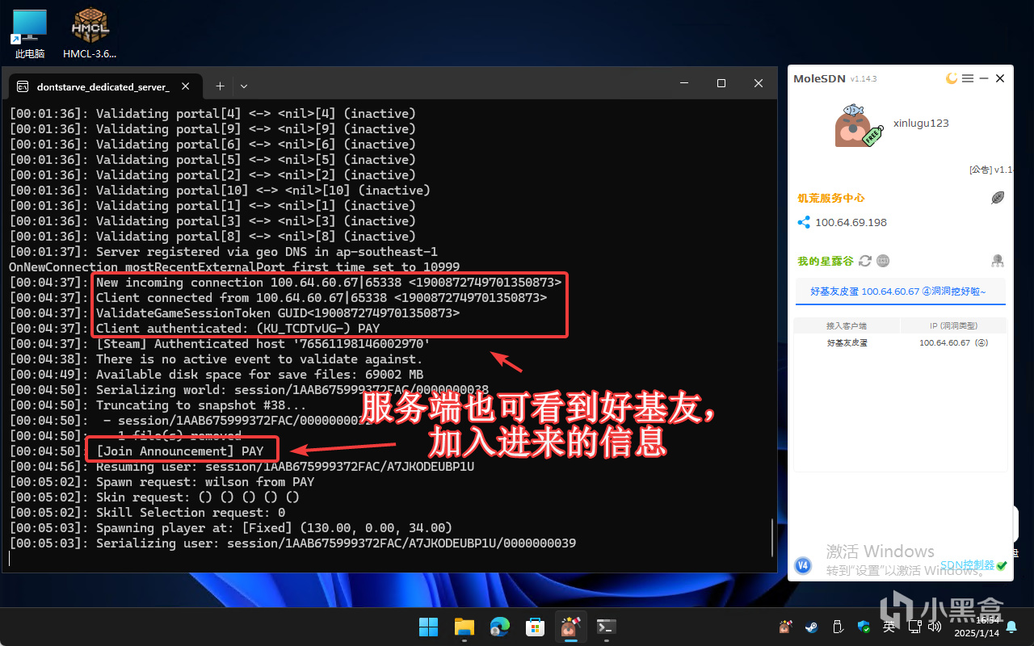Click the 饥荒服务中心 heading
1034x646 pixels.
point(831,198)
